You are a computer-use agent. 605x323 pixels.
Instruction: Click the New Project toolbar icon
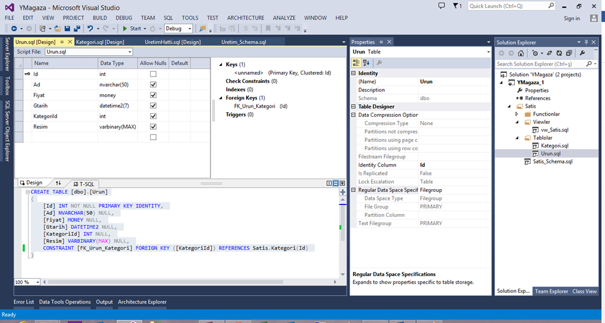click(43, 28)
